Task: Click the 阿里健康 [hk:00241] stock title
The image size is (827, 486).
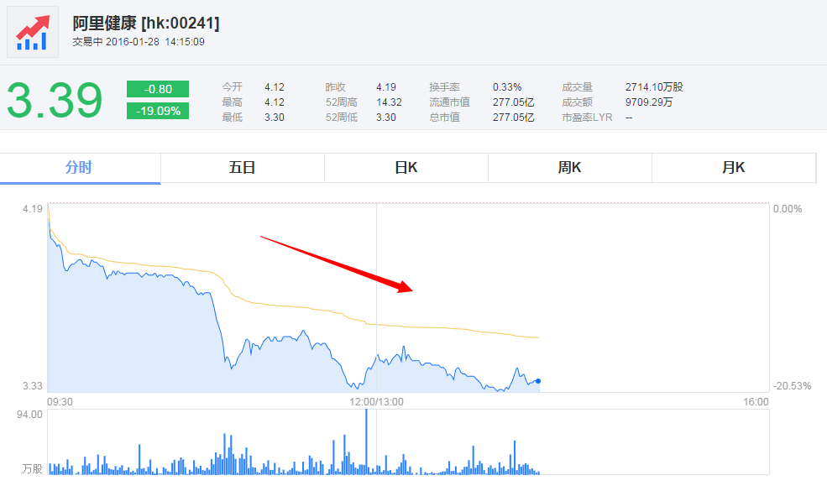Action: click(146, 23)
